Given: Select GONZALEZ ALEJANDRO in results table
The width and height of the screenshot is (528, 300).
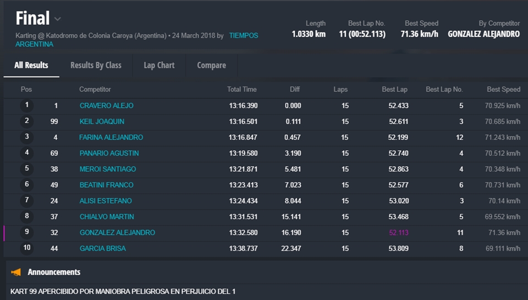Looking at the screenshot, I should click(117, 233).
